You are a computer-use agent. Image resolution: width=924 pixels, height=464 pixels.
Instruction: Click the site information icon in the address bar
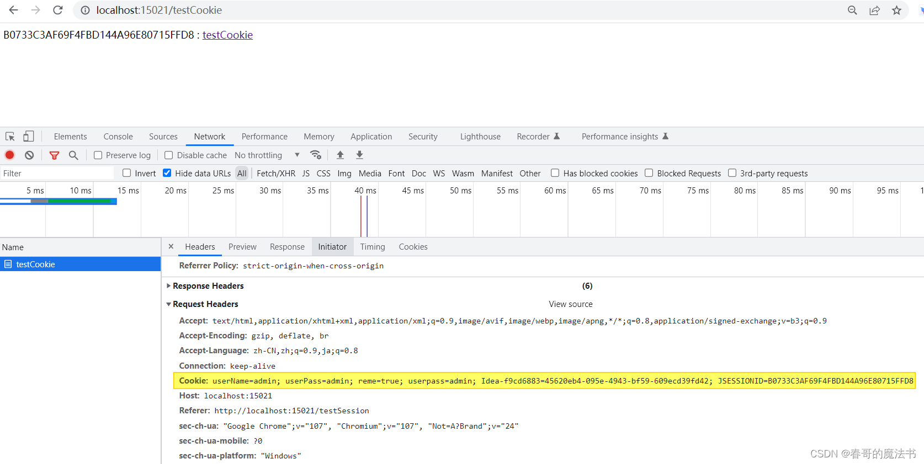click(x=85, y=10)
